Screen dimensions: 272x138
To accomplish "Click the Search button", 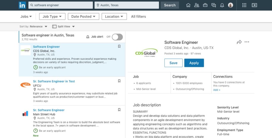I will pos(170,5).
